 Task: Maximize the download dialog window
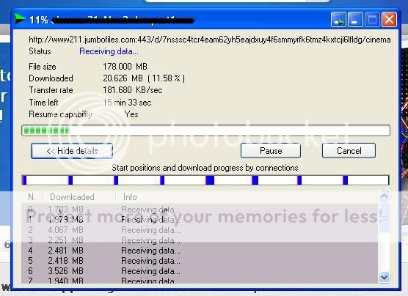click(372, 20)
